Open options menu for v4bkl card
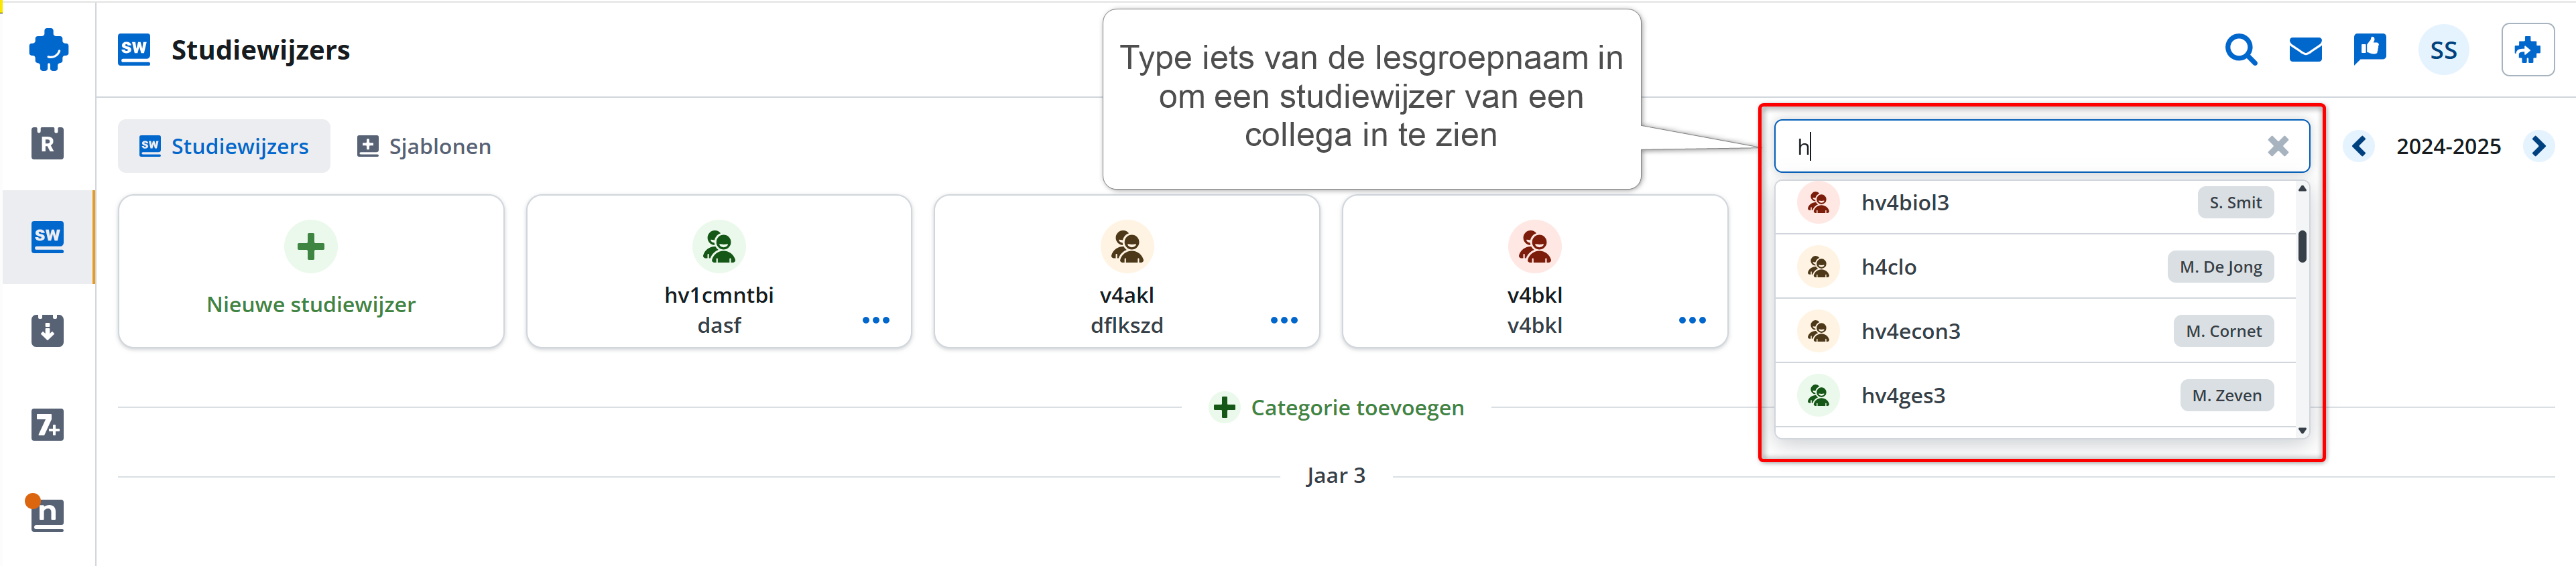The height and width of the screenshot is (566, 2576). (1691, 320)
